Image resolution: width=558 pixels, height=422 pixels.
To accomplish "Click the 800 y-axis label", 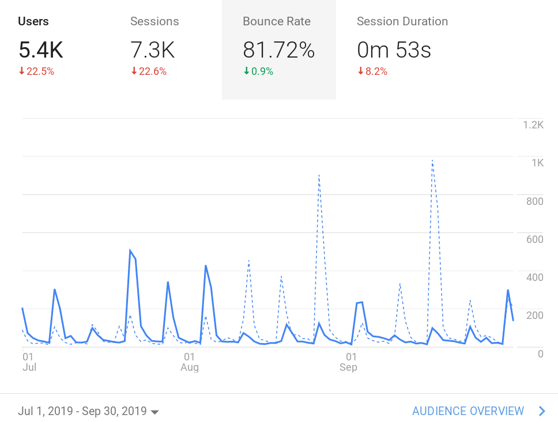I will [535, 202].
